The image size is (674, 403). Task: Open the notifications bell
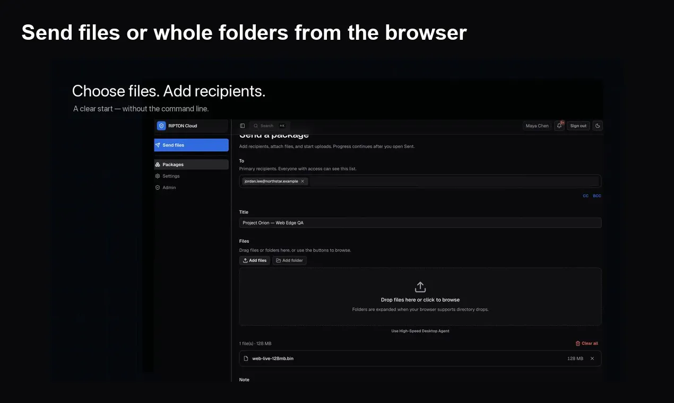tap(559, 126)
